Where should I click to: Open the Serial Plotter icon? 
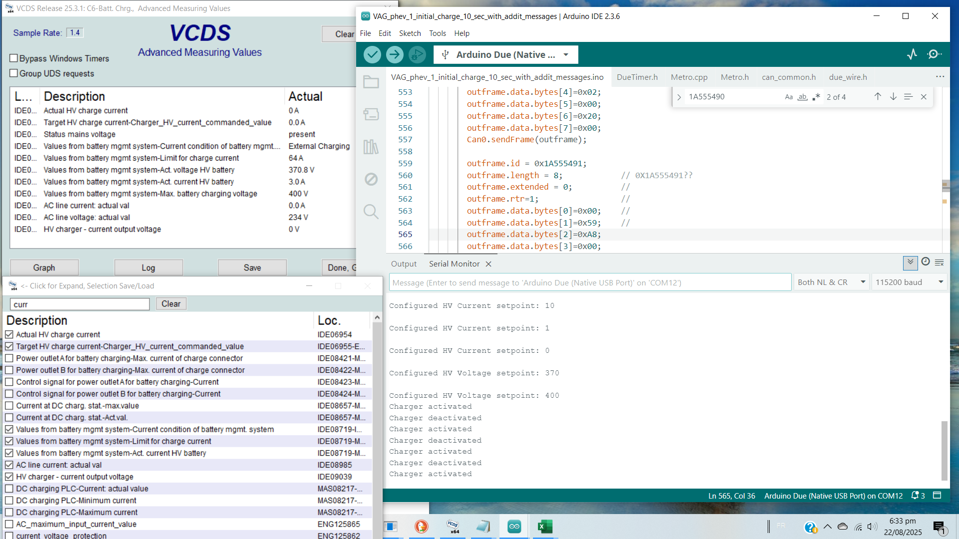click(912, 54)
